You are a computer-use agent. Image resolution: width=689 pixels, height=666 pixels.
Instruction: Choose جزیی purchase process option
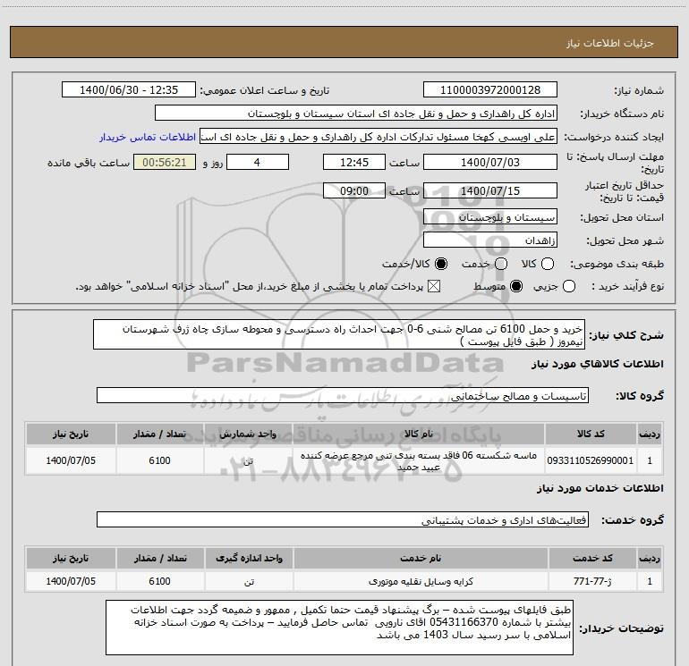569,286
